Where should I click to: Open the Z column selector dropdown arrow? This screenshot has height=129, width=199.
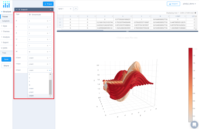(50, 33)
